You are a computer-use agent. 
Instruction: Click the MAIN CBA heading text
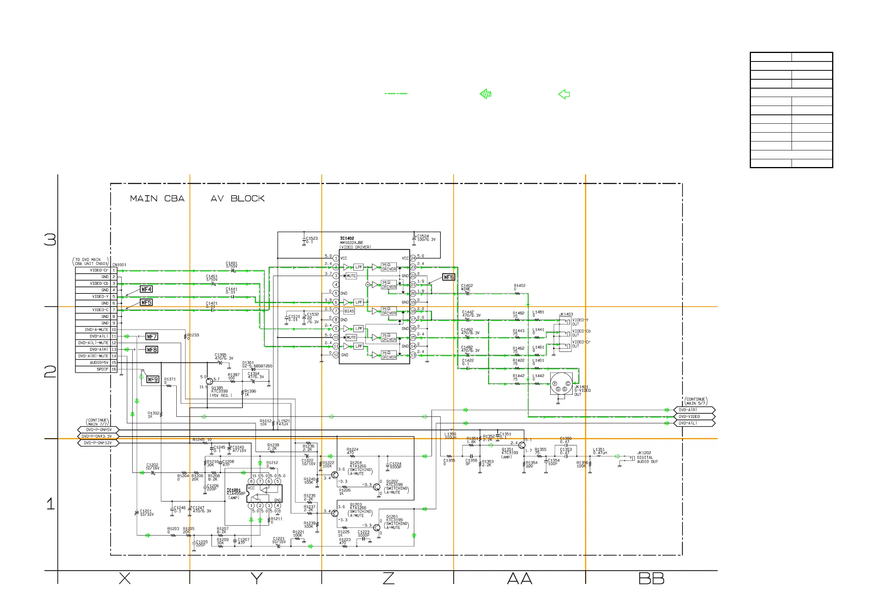point(157,199)
